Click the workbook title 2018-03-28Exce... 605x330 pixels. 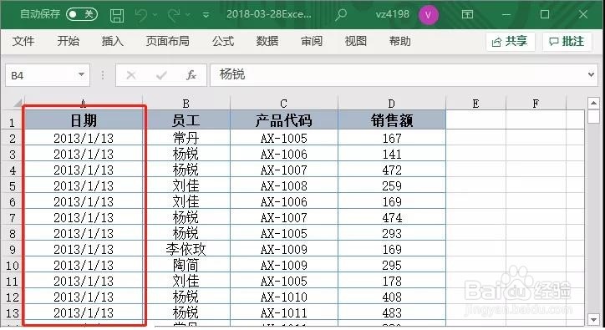pyautogui.click(x=268, y=14)
